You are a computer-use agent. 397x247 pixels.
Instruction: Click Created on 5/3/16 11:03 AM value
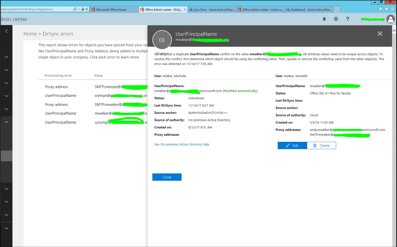[x=322, y=122]
